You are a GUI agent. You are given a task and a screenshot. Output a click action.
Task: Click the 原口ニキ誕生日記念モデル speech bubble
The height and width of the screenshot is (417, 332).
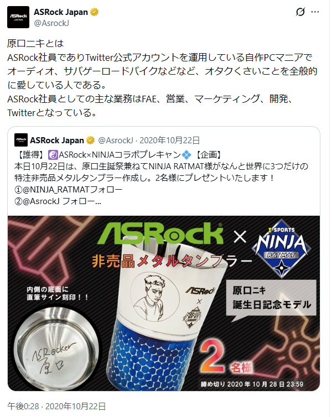[271, 298]
